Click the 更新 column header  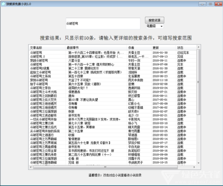pyautogui.click(x=164, y=48)
